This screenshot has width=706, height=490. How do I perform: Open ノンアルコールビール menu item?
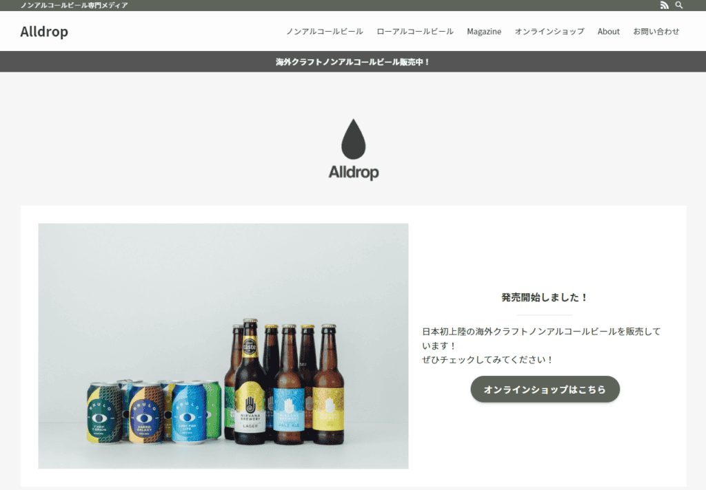pos(325,32)
